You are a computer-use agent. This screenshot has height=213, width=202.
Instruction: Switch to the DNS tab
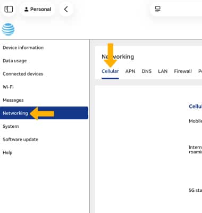147,71
